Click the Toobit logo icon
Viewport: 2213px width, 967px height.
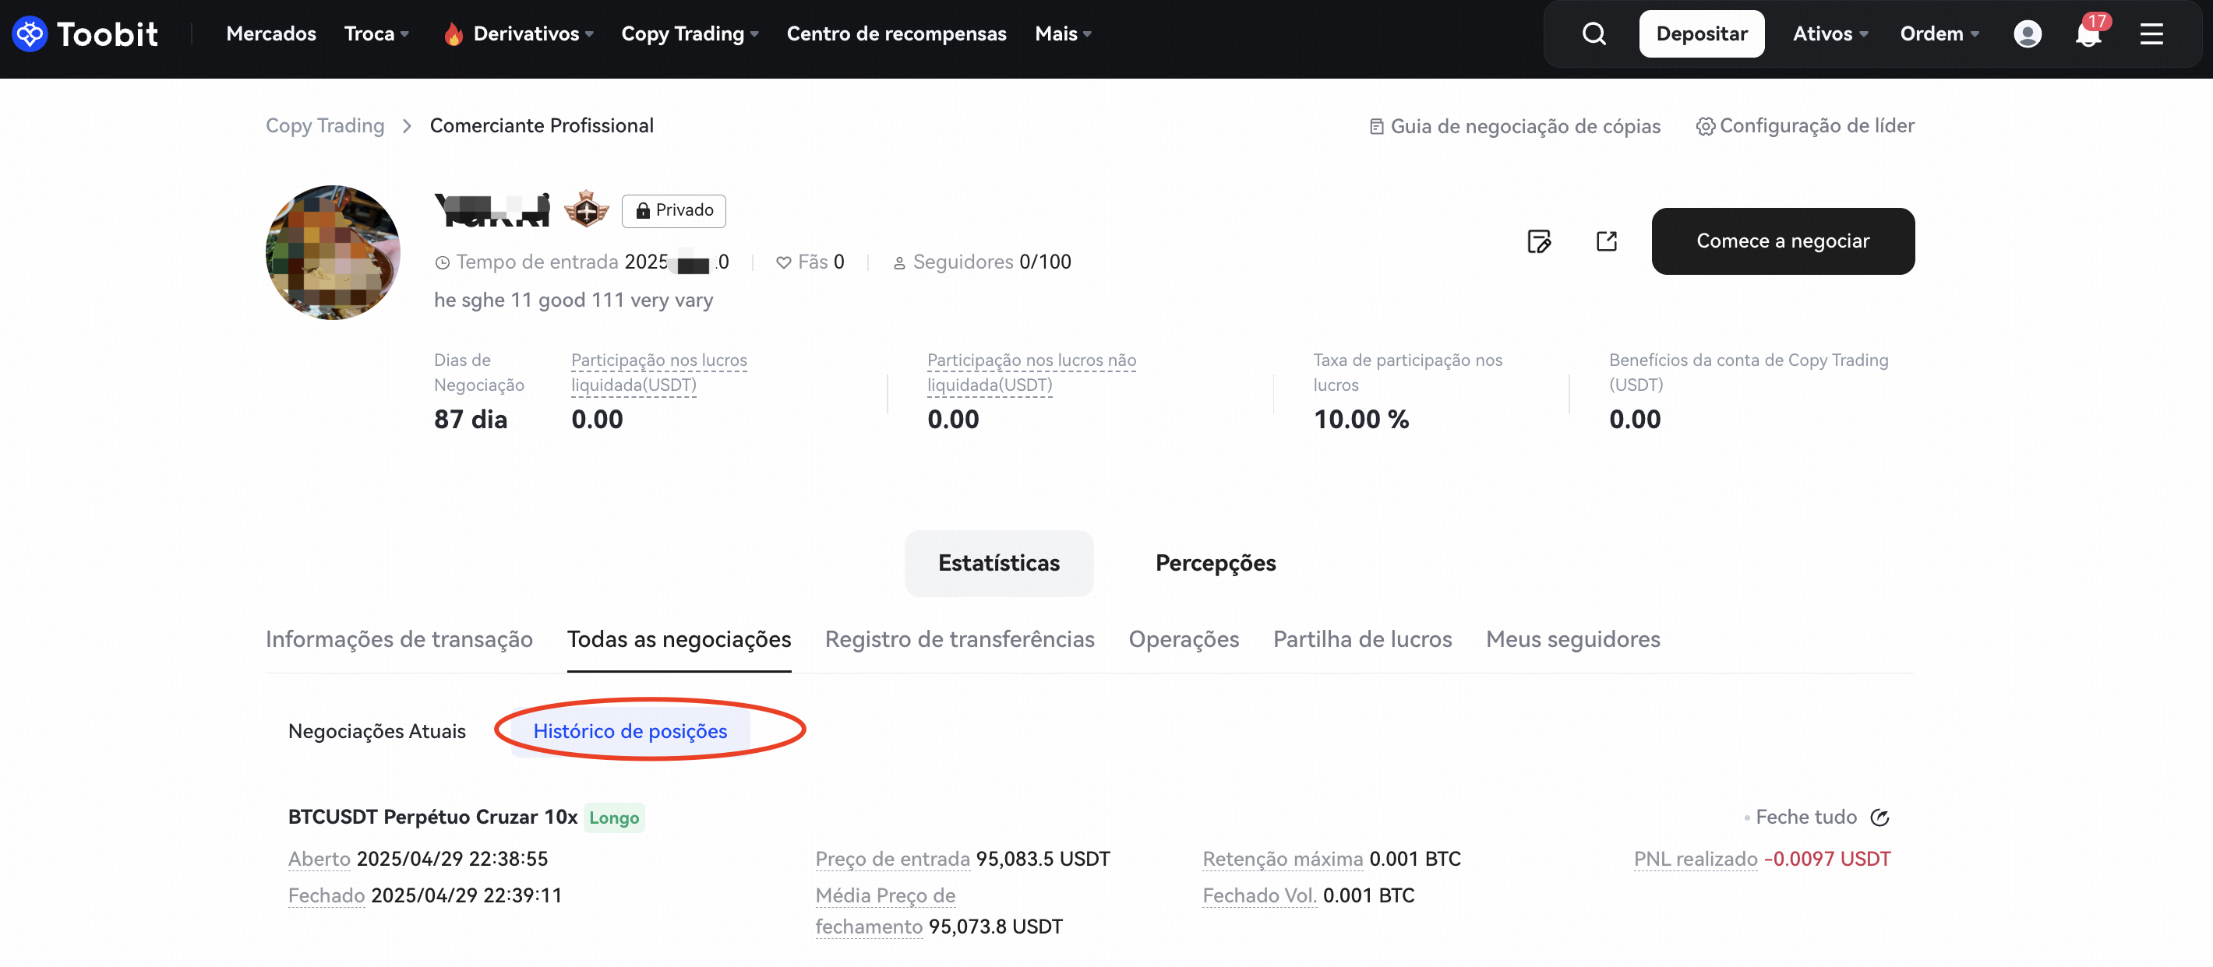pos(30,33)
